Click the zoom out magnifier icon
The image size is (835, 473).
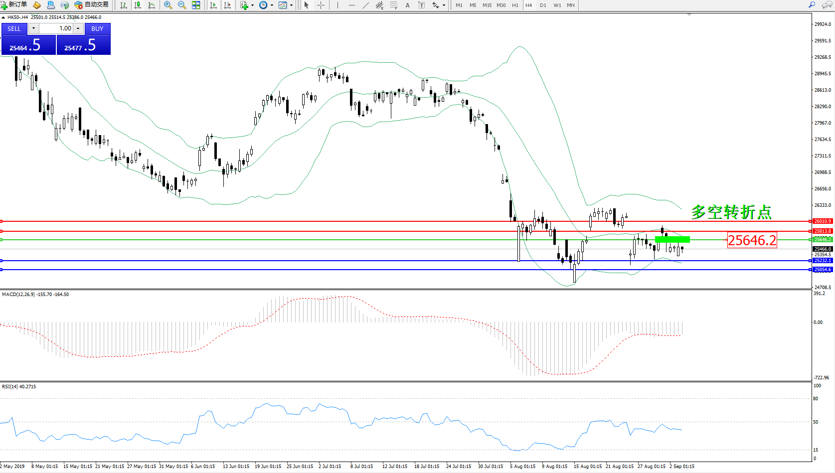pos(182,5)
